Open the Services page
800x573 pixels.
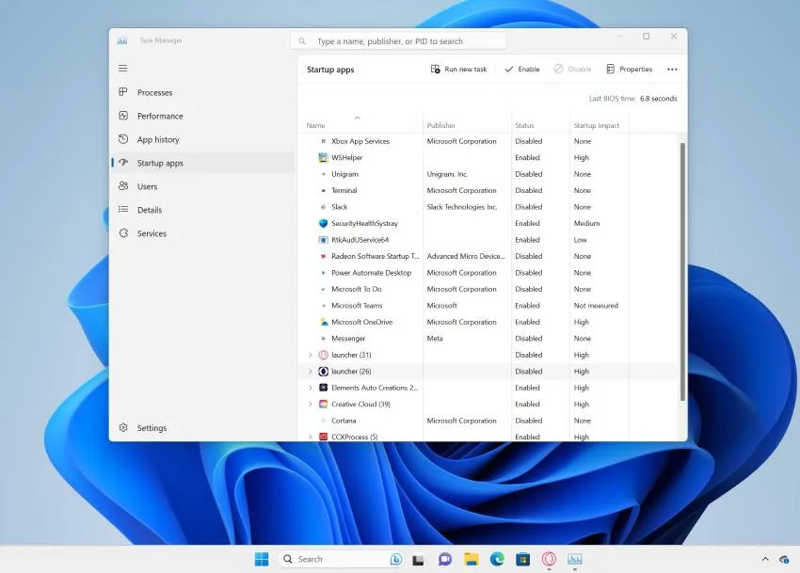(202, 233)
